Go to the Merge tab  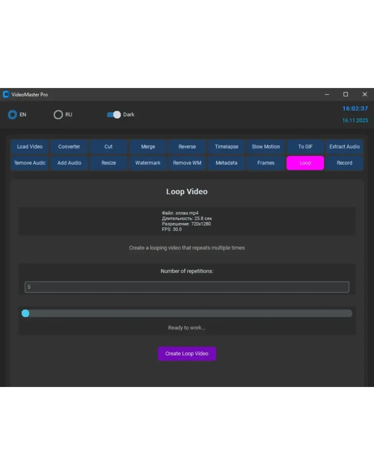coord(148,147)
